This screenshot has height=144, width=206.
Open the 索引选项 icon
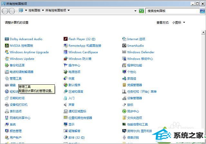pyautogui.click(x=7, y=111)
